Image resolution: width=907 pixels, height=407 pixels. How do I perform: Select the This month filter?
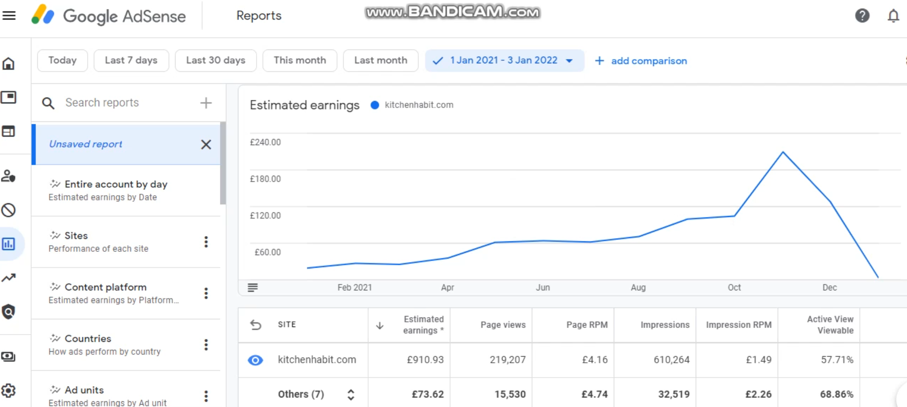[x=300, y=60]
